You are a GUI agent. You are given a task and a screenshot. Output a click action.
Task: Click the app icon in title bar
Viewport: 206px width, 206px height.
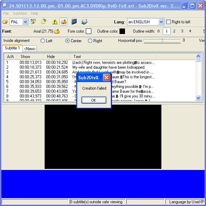pyautogui.click(x=5, y=5)
